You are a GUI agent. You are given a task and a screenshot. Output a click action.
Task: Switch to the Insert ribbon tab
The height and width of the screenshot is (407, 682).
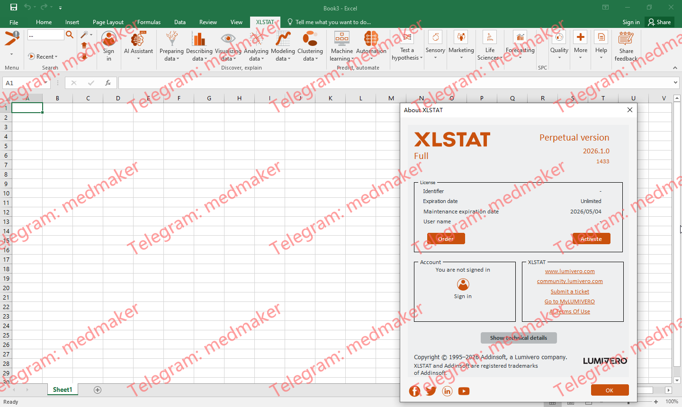[72, 22]
